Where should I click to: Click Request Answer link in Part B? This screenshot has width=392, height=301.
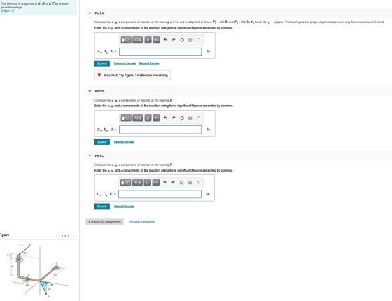click(x=124, y=141)
